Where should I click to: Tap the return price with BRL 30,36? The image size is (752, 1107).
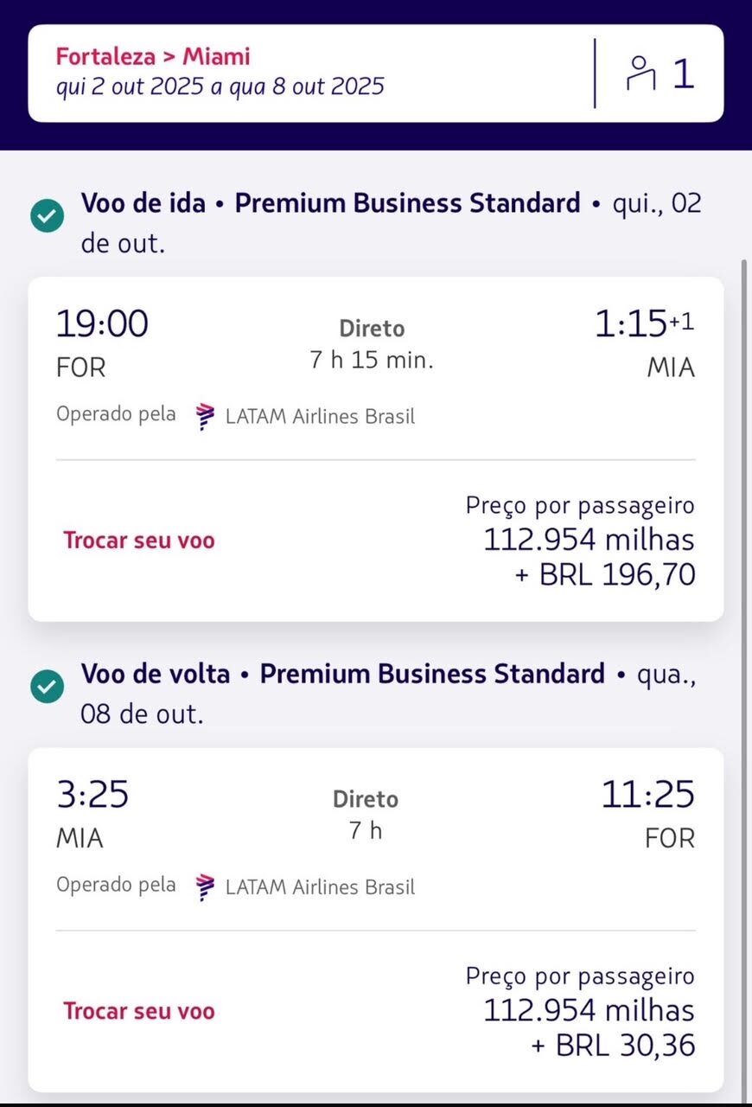[612, 1046]
